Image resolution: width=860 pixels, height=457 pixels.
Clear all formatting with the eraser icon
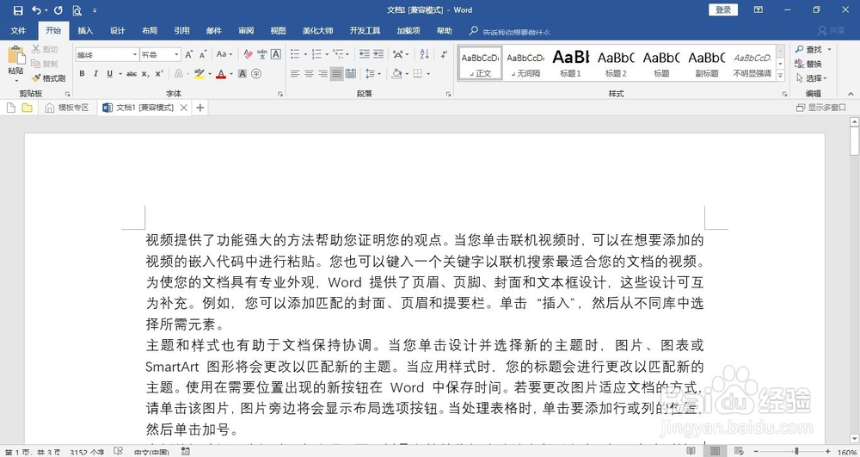click(x=248, y=54)
